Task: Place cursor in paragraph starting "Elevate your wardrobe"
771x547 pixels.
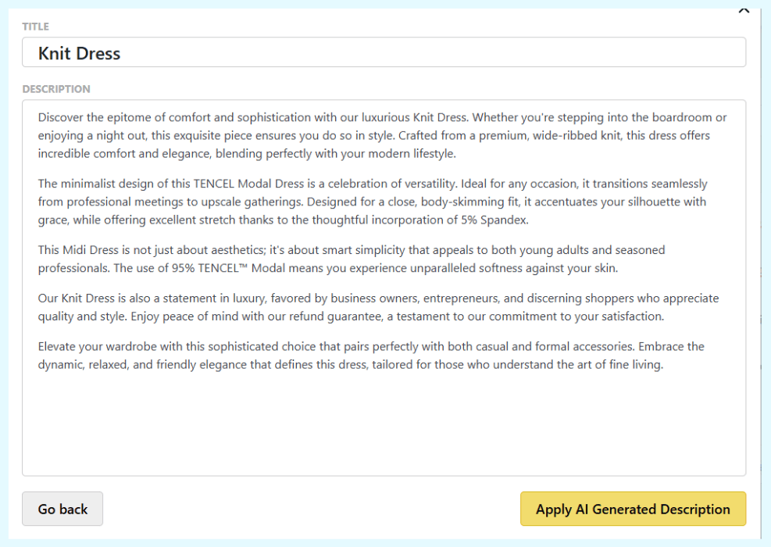Action: click(234, 356)
